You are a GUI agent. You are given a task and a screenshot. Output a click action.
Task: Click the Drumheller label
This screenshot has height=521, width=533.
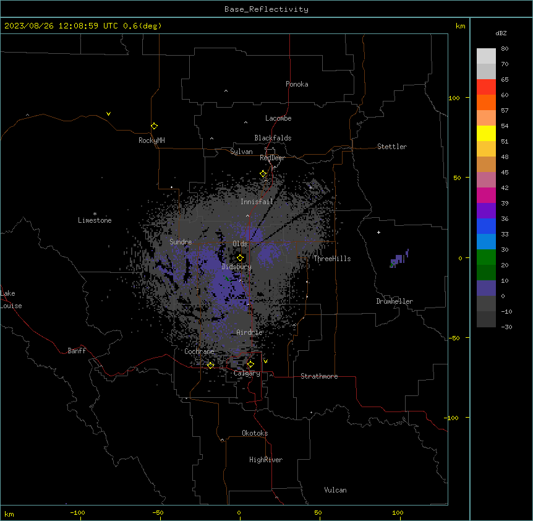394,301
